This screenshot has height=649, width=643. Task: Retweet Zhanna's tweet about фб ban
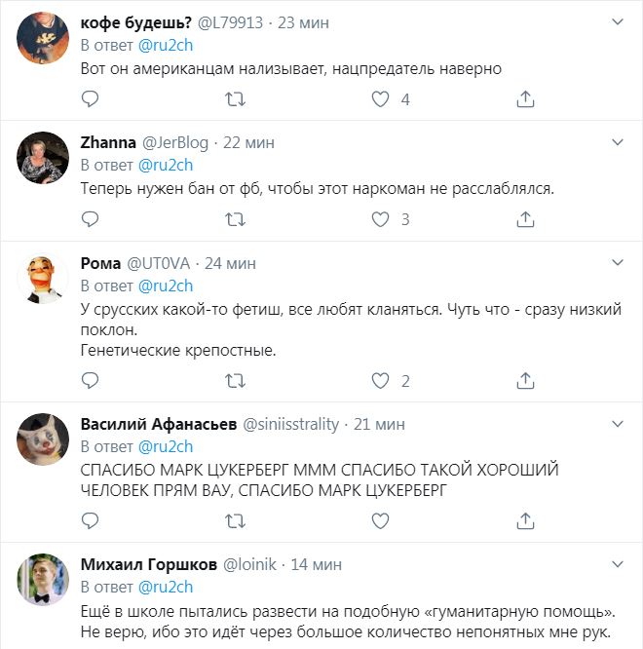235,219
